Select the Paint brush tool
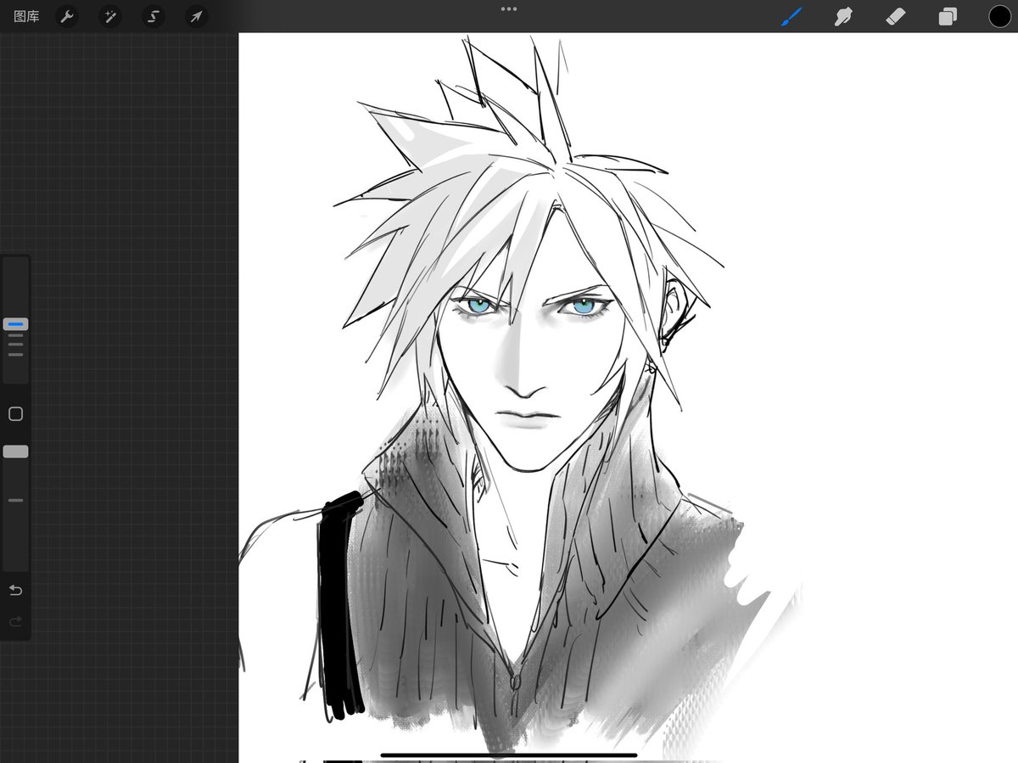The height and width of the screenshot is (763, 1018). [791, 16]
